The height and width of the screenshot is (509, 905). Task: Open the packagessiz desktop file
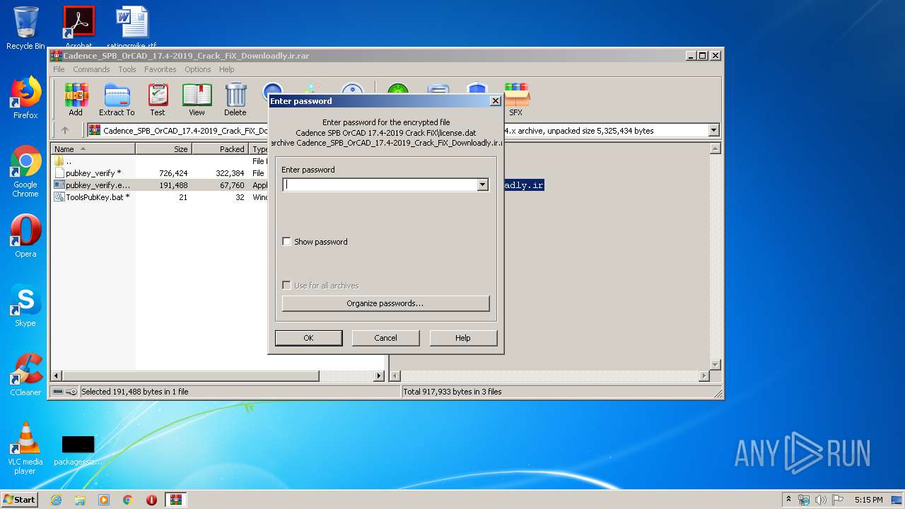[x=78, y=450]
